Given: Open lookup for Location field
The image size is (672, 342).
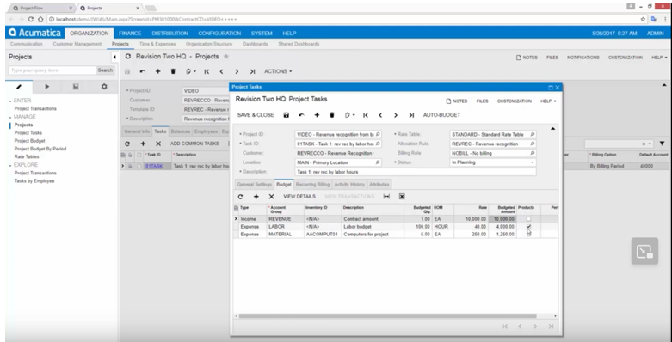Looking at the screenshot, I should coord(378,162).
